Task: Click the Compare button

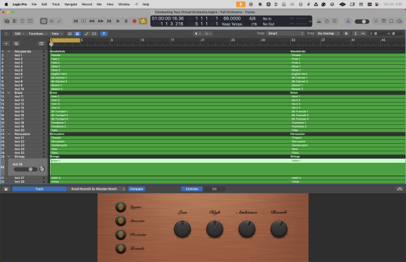Action: click(137, 189)
